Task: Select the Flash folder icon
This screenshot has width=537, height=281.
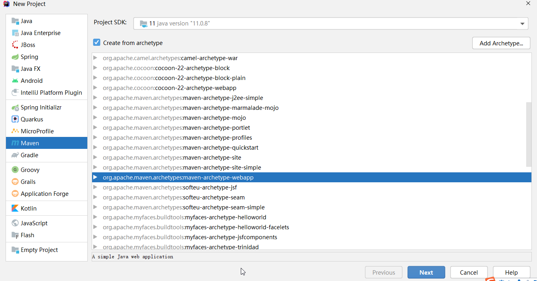Action: click(x=15, y=235)
